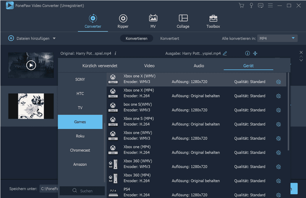Choose Xbox one (WMV) profile icon

pyautogui.click(x=113, y=136)
